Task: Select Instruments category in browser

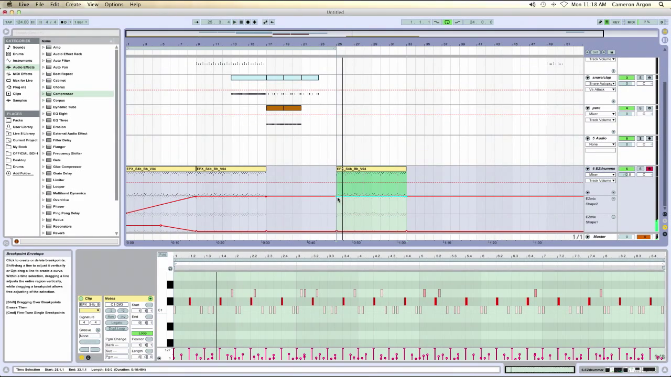Action: click(x=23, y=61)
